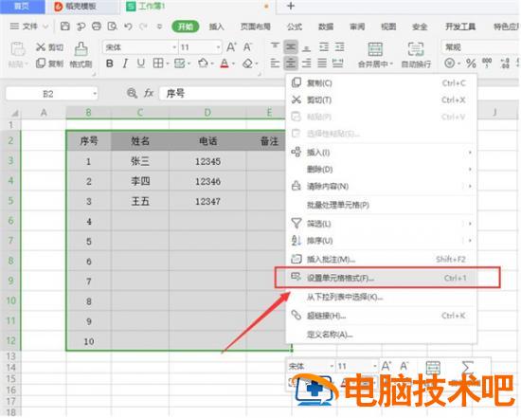Click the increase indent icon
This screenshot has height=418, width=521.
point(339,47)
